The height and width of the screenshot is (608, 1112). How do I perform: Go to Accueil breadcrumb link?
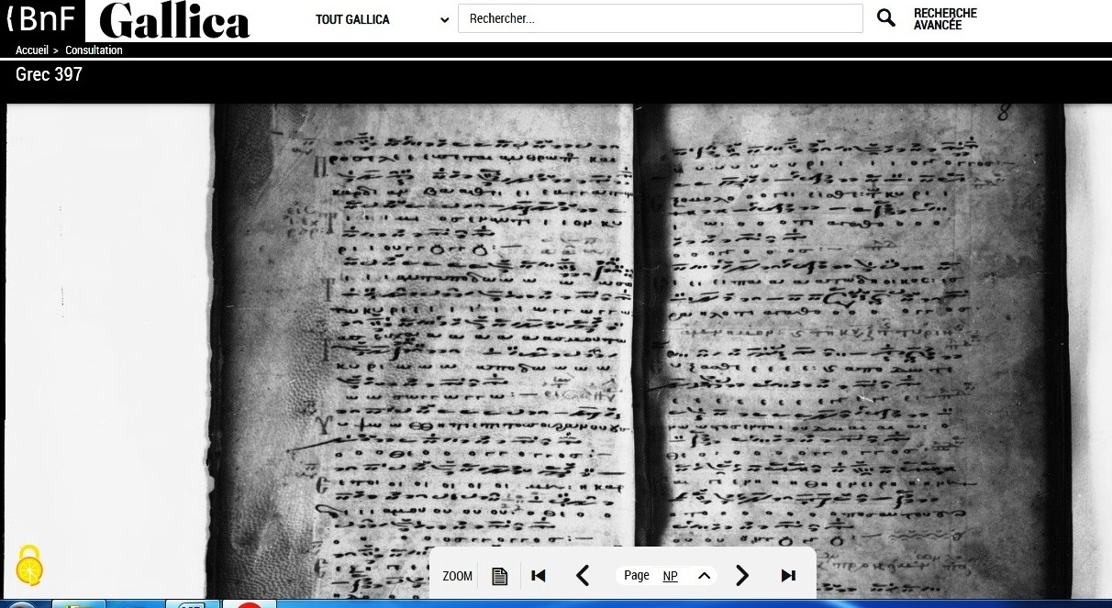31,50
